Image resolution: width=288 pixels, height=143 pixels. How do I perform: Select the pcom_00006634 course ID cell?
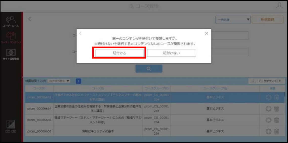[39, 109]
